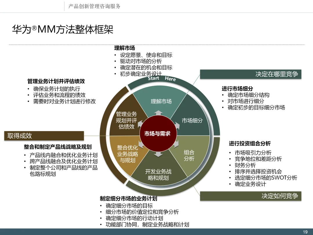Click bullet 选定细分市场的SWOT分析
The height and width of the screenshot is (235, 313).
266,178
